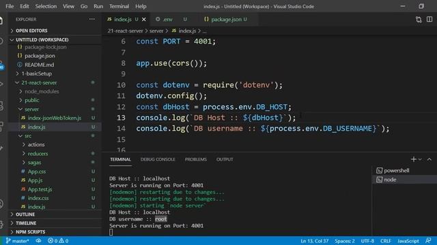
Task: Open index.css file
Action: click(38, 198)
